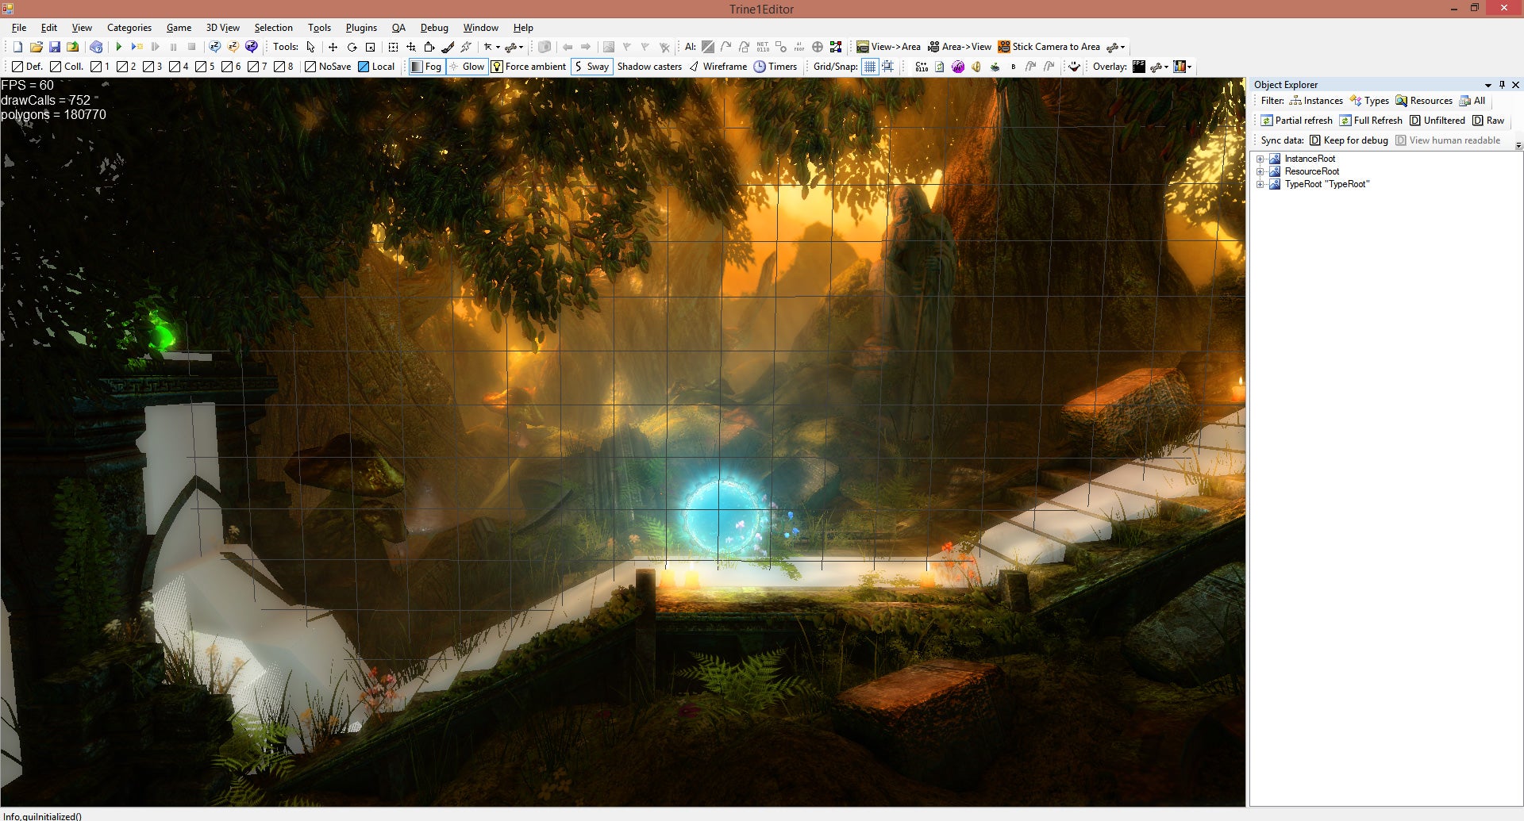Click the Full Refresh button

(x=1371, y=121)
